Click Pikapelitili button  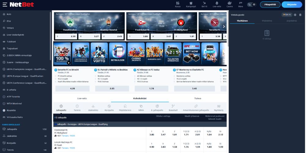[x=270, y=5]
